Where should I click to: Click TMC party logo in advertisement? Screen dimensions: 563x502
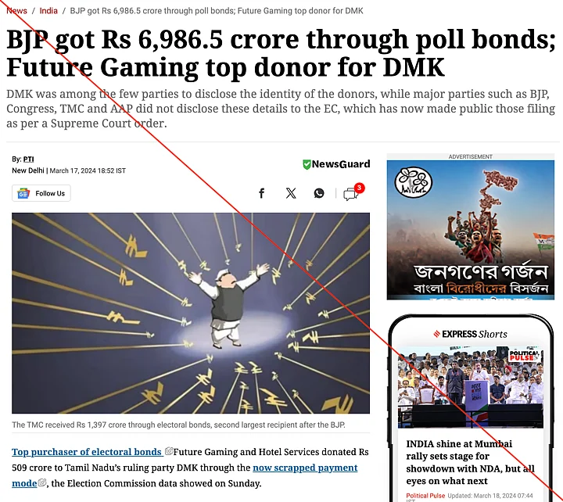tap(414, 181)
